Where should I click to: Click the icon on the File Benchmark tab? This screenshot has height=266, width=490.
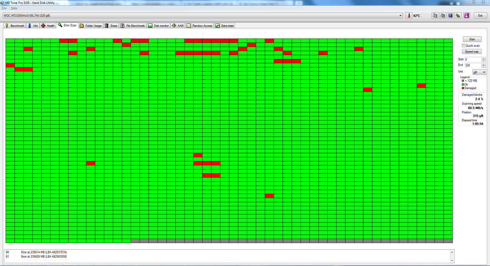click(x=122, y=26)
